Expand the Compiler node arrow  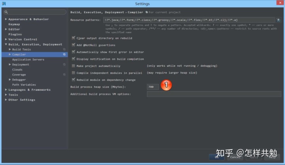click(9, 54)
